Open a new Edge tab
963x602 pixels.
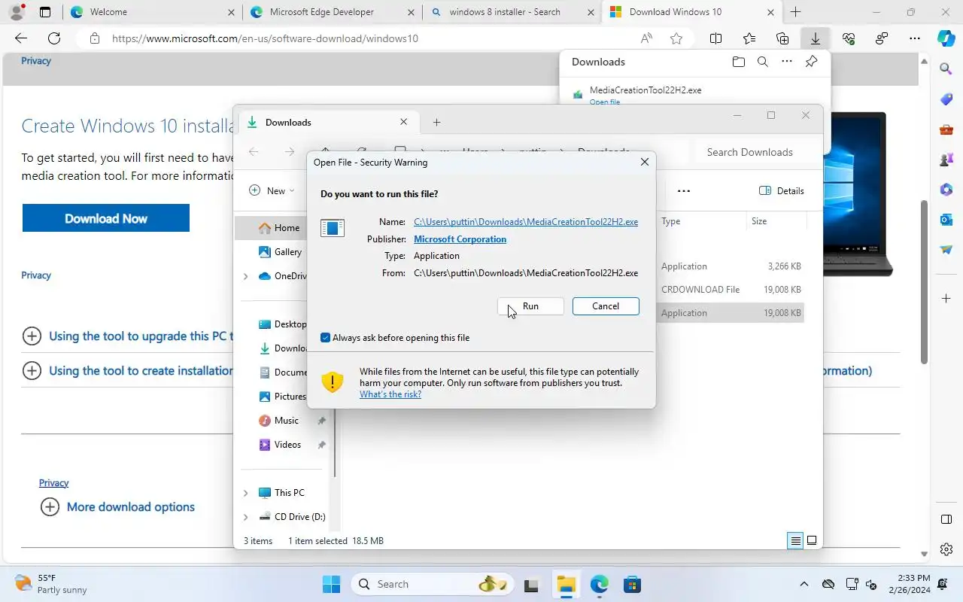click(795, 12)
